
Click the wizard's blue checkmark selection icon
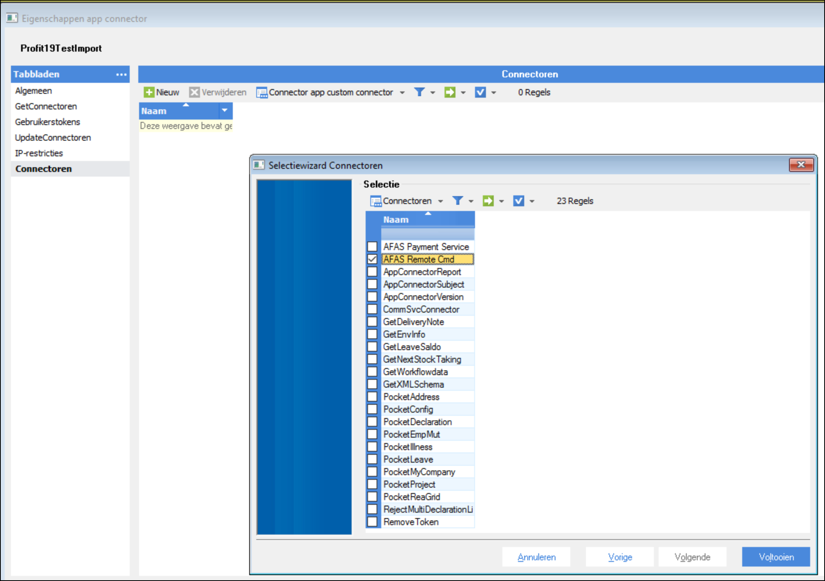(518, 201)
